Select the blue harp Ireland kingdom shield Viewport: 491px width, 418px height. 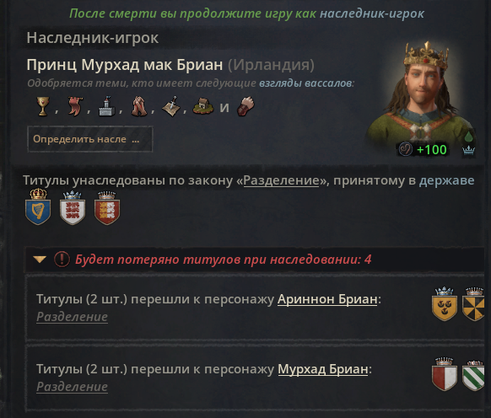(38, 206)
